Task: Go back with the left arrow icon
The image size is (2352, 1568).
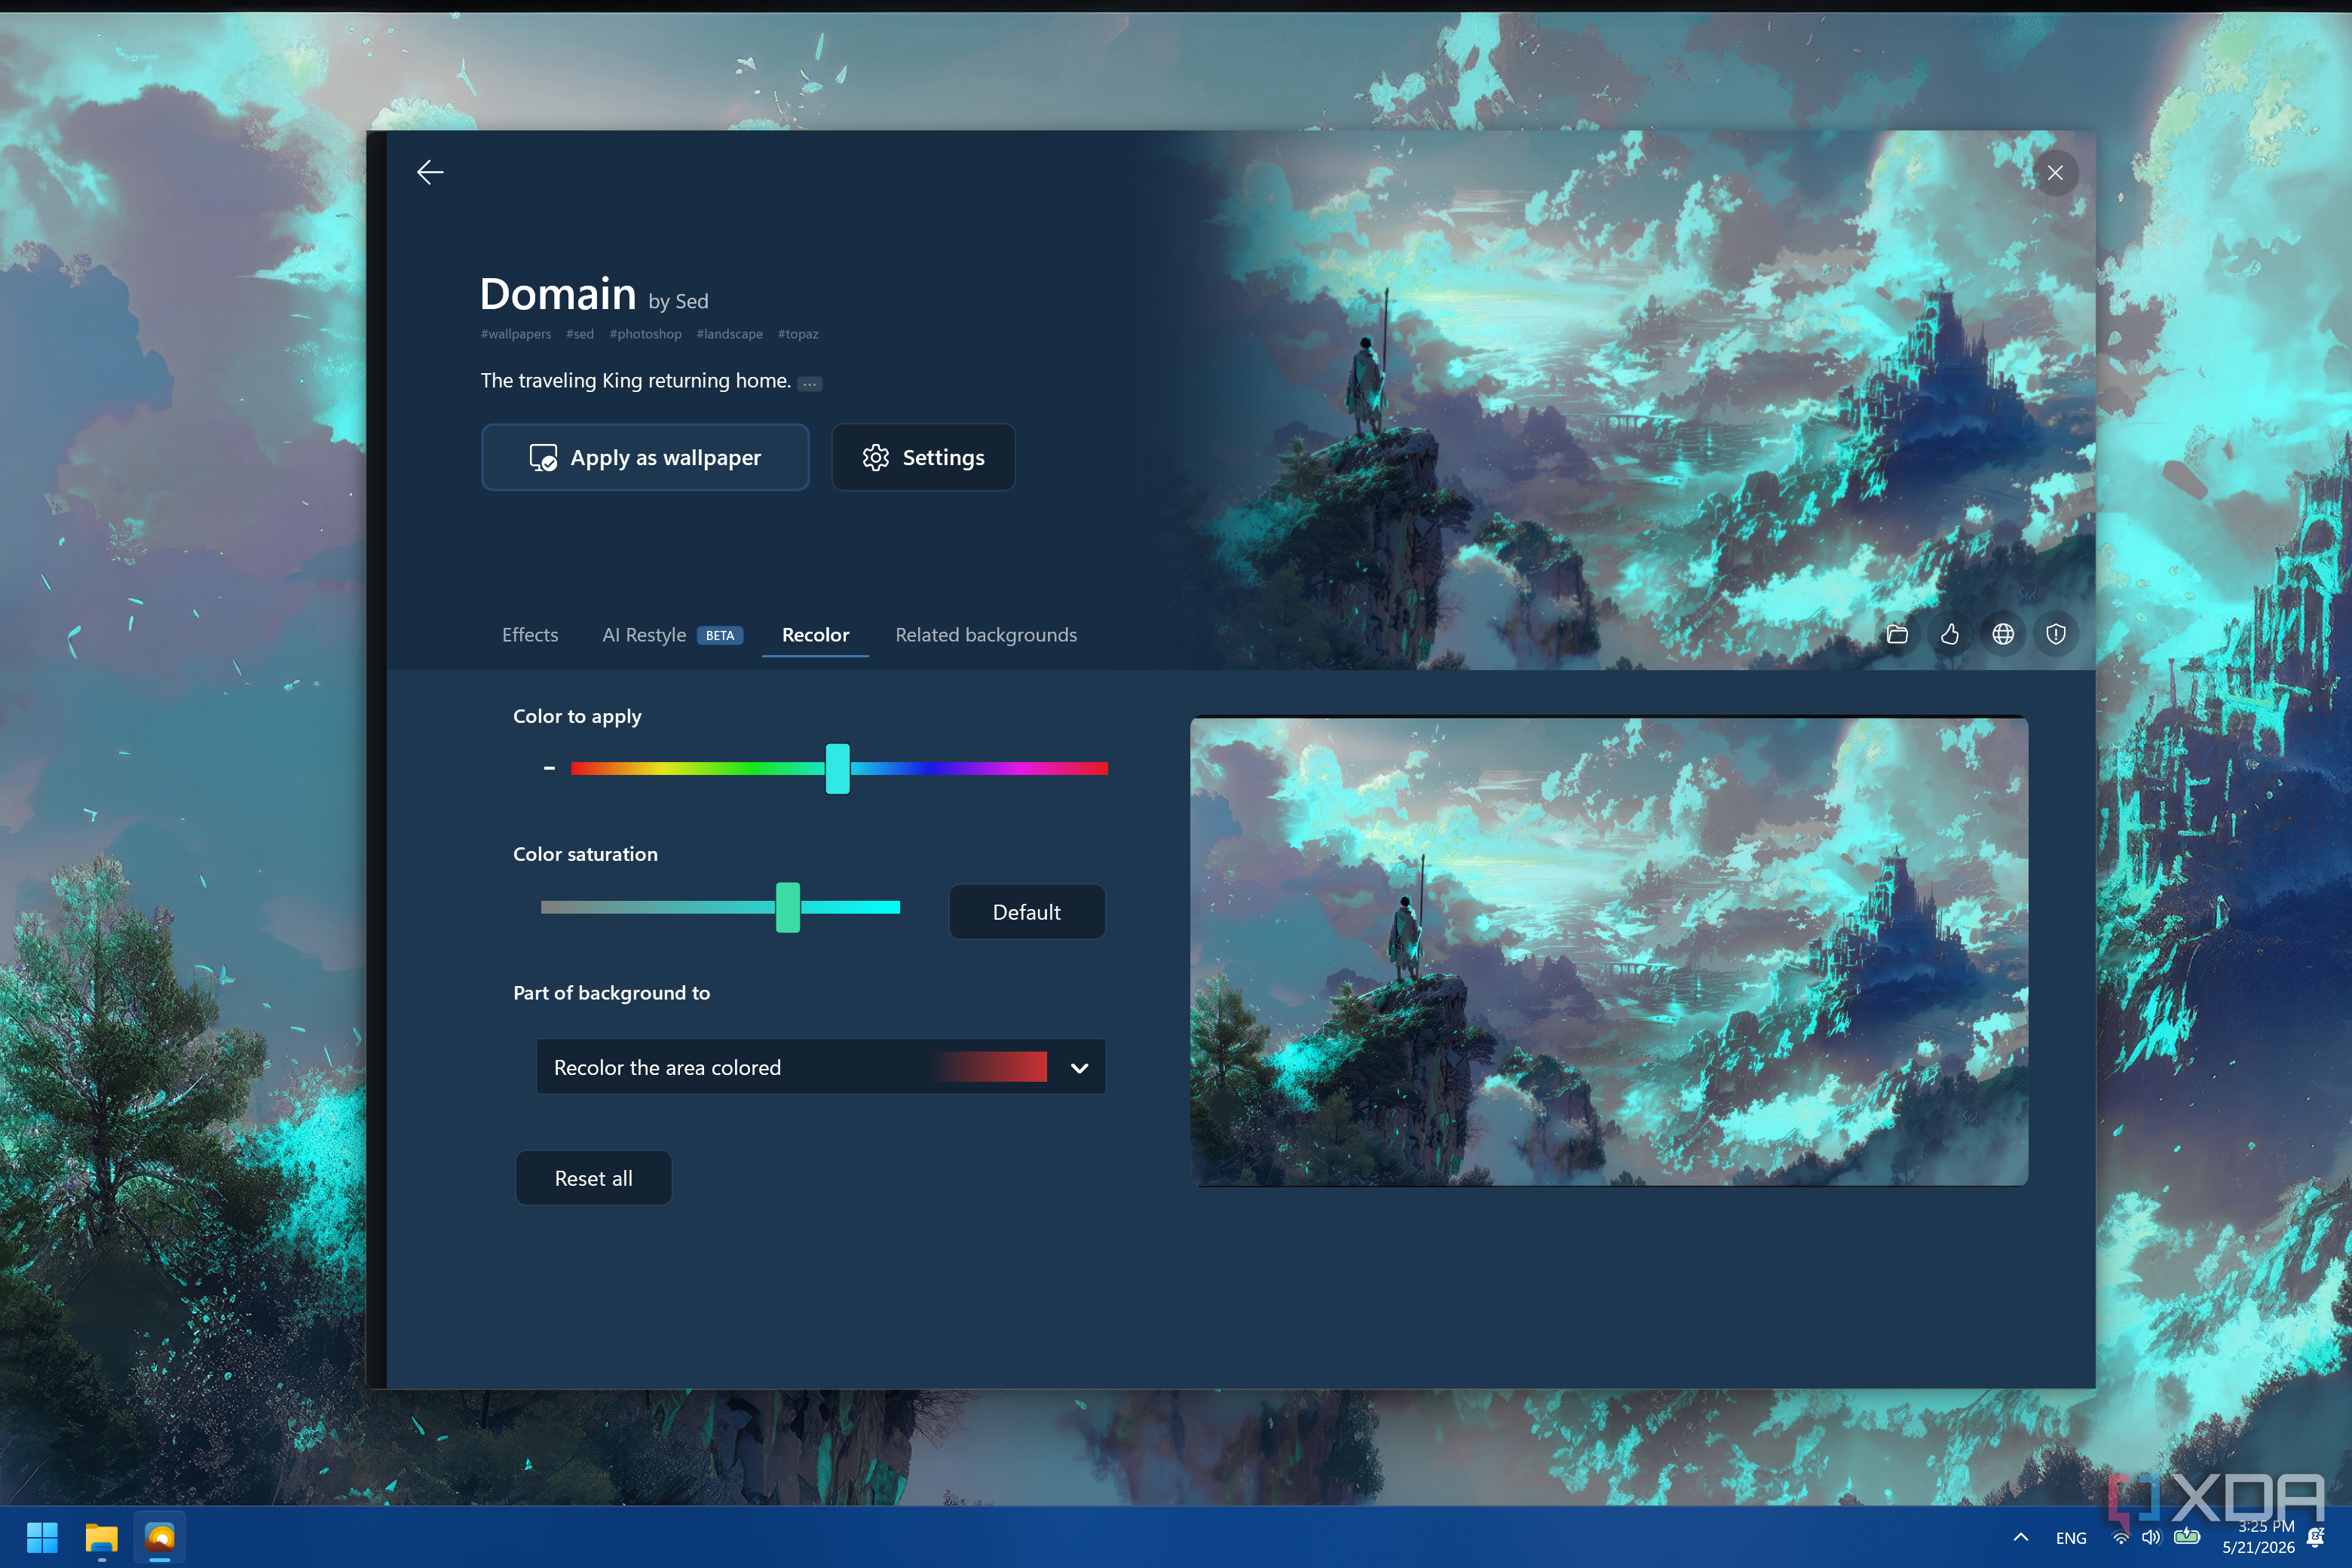Action: pos(430,173)
